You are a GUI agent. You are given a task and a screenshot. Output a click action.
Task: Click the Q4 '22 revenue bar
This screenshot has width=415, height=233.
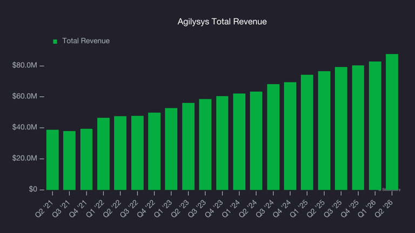coord(155,152)
